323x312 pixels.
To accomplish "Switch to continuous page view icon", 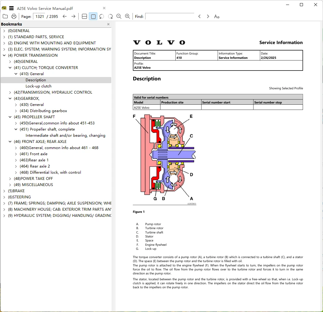I will click(84, 16).
